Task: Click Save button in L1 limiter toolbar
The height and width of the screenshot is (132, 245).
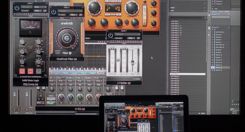Action: [x=138, y=42]
